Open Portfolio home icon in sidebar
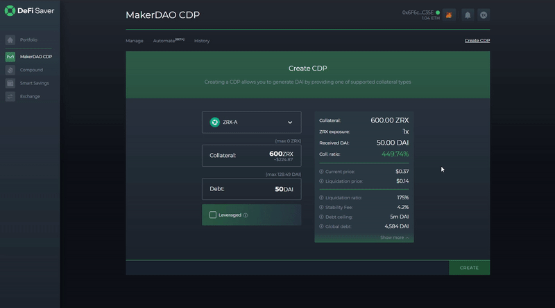The width and height of the screenshot is (555, 308). coord(10,40)
